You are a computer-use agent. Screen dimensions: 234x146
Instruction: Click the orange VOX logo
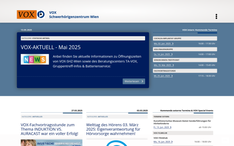pos(27,14)
